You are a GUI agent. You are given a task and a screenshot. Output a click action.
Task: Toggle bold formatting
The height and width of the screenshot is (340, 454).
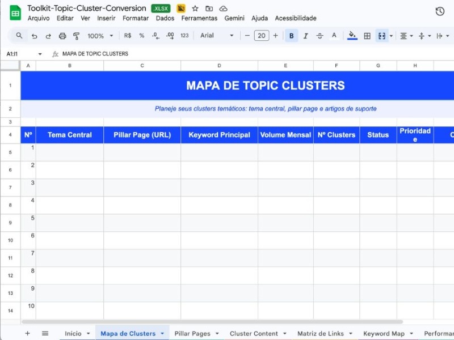pos(291,36)
